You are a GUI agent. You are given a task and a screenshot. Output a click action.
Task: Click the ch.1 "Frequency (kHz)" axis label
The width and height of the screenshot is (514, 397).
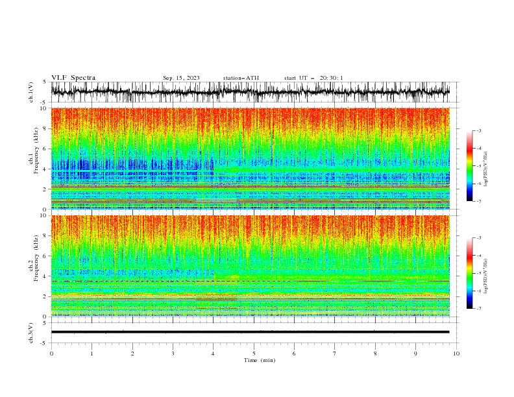point(34,150)
